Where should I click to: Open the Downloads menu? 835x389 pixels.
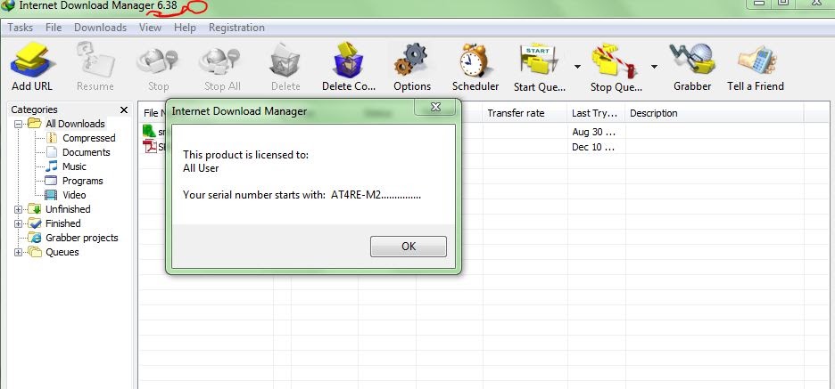coord(100,28)
